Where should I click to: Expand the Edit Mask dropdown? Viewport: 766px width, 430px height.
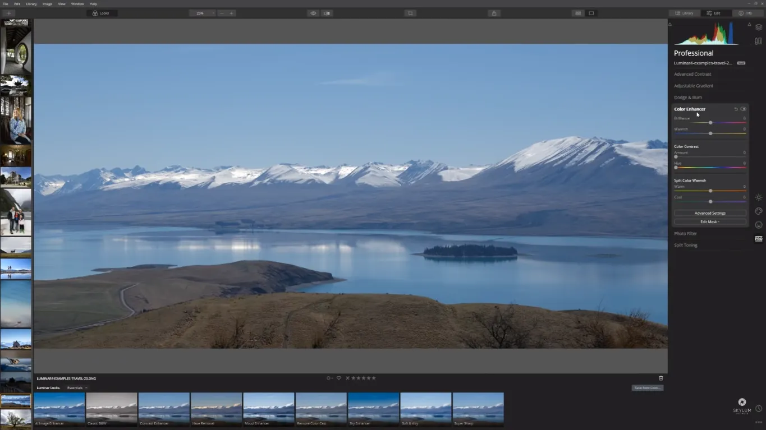pyautogui.click(x=710, y=222)
